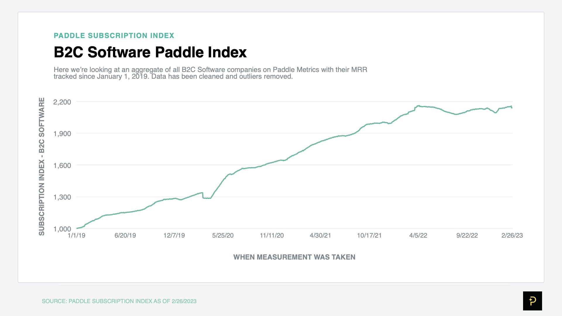This screenshot has height=316, width=562.
Task: Click the 'PADDLE SUBSCRIPTION INDEX' green heading
Action: (114, 36)
